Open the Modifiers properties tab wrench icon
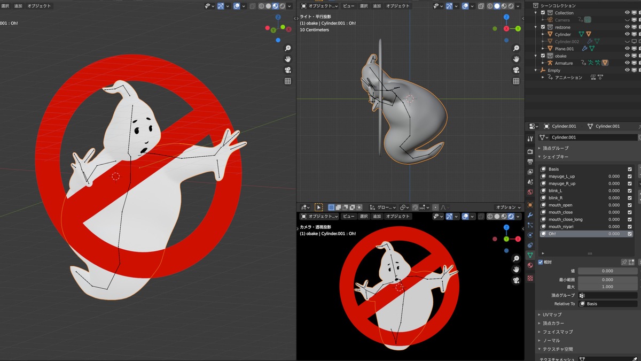 (530, 215)
